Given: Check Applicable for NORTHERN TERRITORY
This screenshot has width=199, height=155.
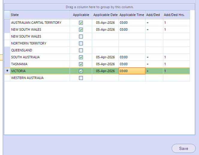Looking at the screenshot, I should (x=81, y=44).
